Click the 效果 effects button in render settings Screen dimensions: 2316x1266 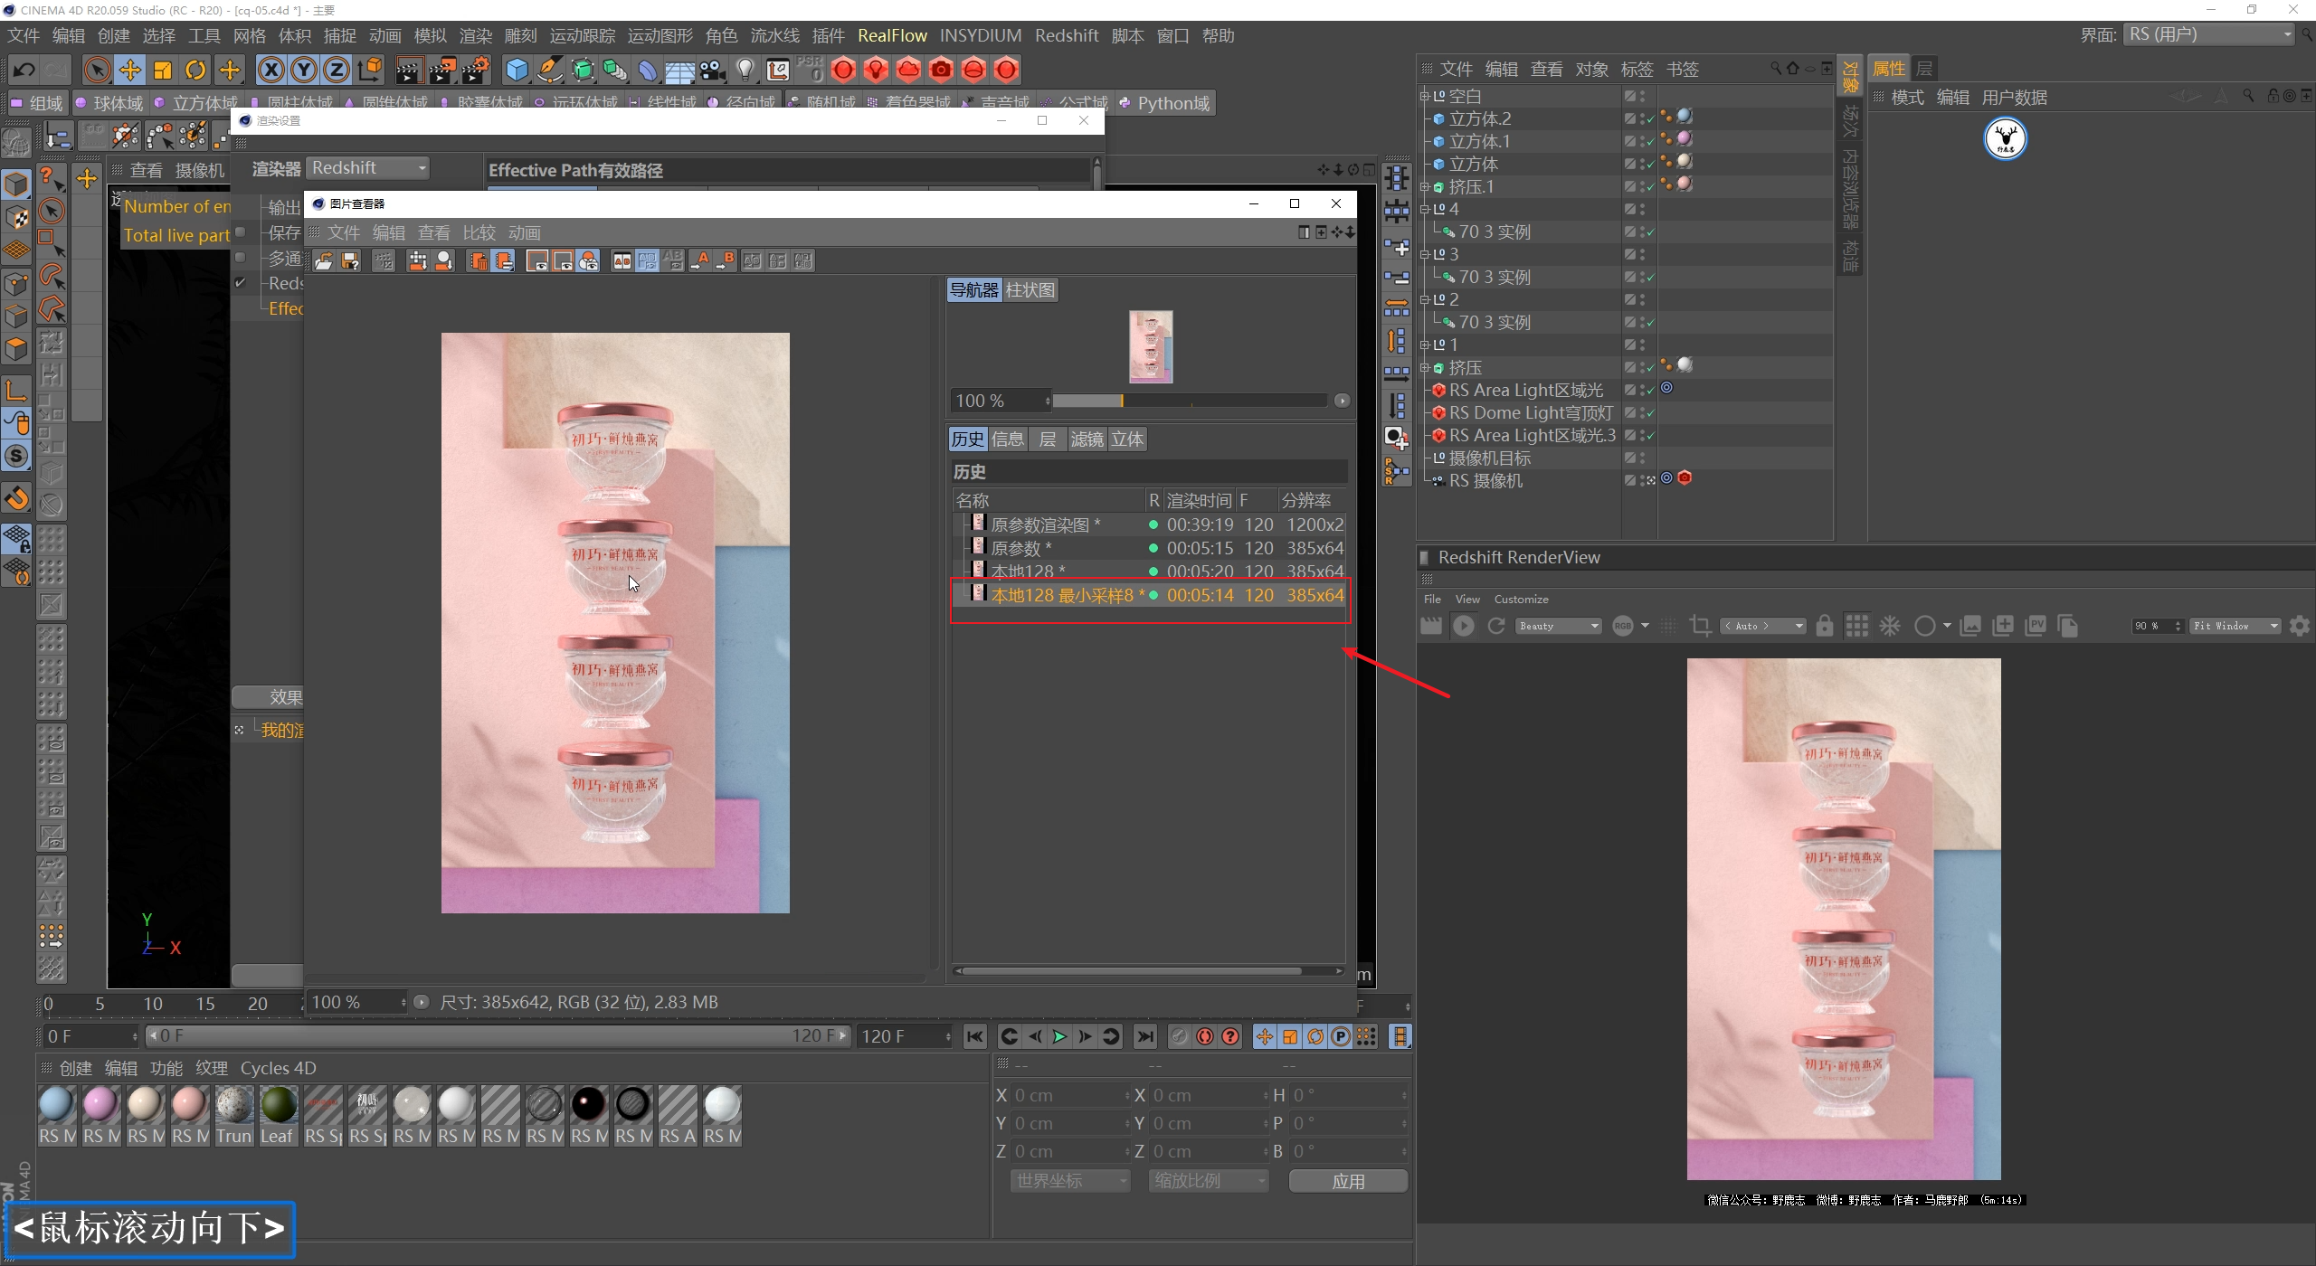pos(269,697)
